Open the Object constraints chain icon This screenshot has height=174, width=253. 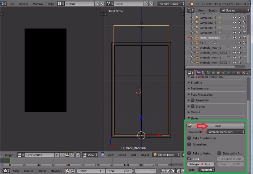pyautogui.click(x=224, y=73)
